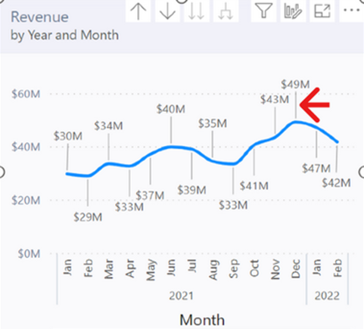Open Focus mode for the visual
Image resolution: width=364 pixels, height=329 pixels.
pos(322,11)
